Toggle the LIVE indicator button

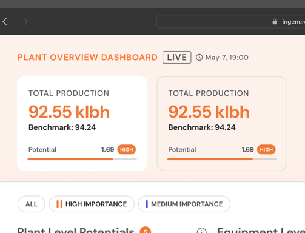(177, 58)
